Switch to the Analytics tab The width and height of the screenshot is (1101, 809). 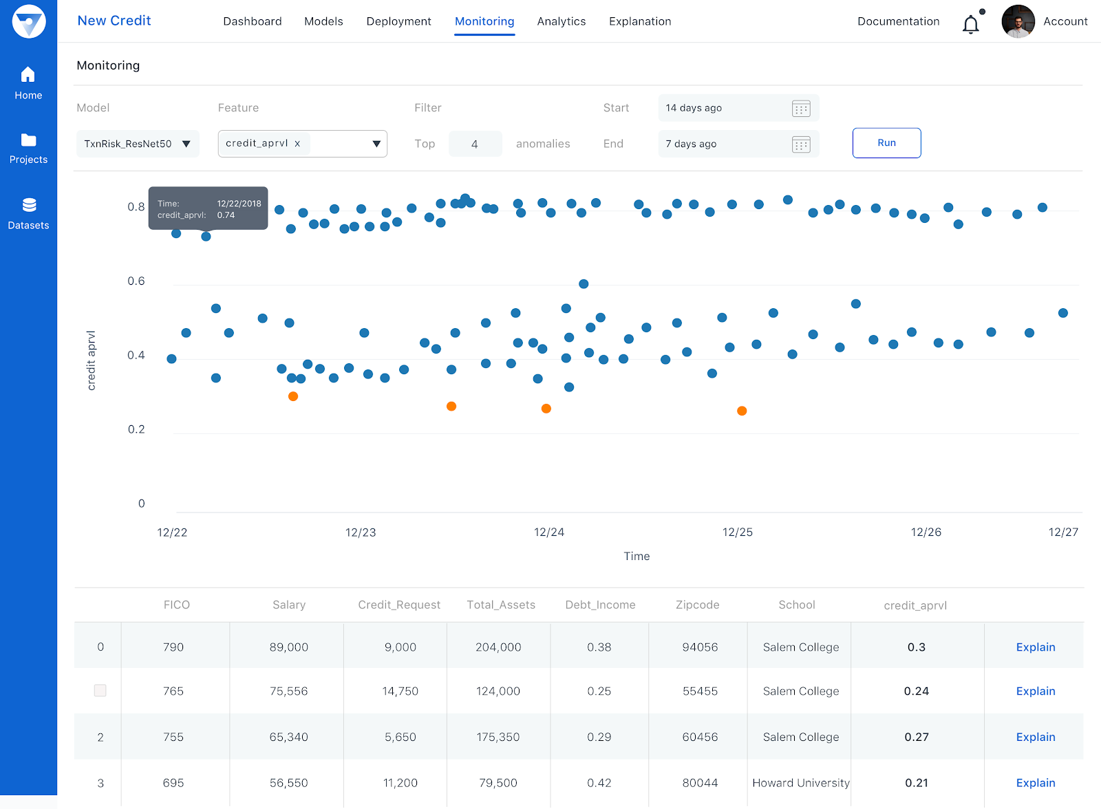pos(561,21)
